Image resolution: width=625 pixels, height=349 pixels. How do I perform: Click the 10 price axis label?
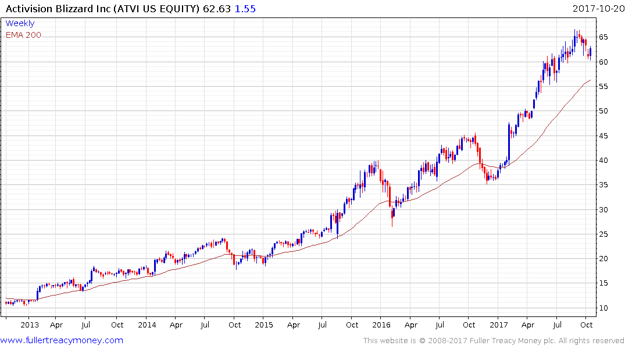(603, 308)
